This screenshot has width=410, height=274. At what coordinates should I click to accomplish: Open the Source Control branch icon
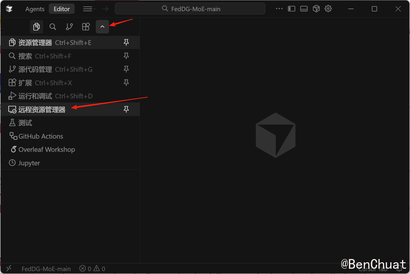(69, 27)
